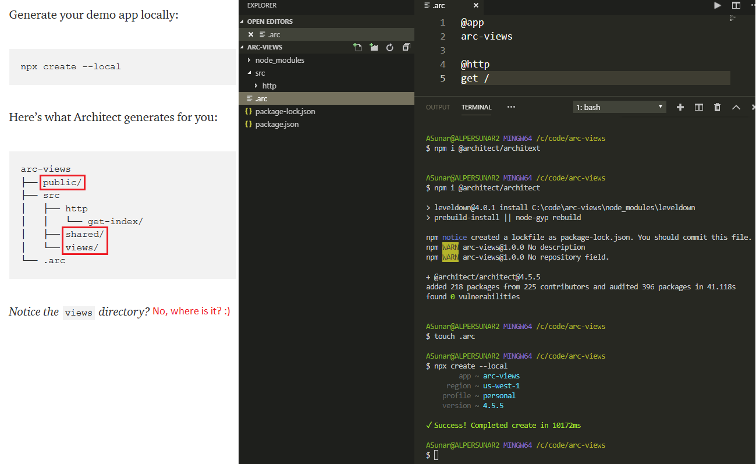Maximize the panel with the up chevron

(x=736, y=107)
